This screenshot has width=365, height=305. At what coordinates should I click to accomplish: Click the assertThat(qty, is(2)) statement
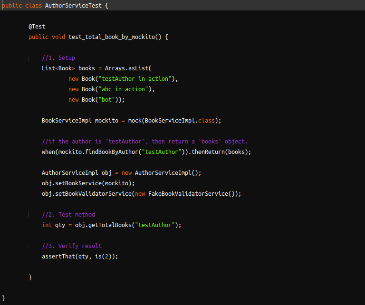[x=79, y=257]
